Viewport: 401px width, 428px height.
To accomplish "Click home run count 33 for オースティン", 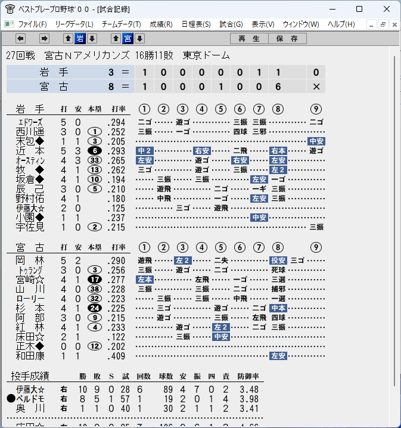I will point(95,160).
